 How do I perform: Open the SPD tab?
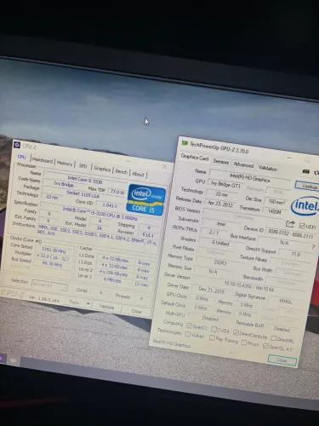(83, 166)
